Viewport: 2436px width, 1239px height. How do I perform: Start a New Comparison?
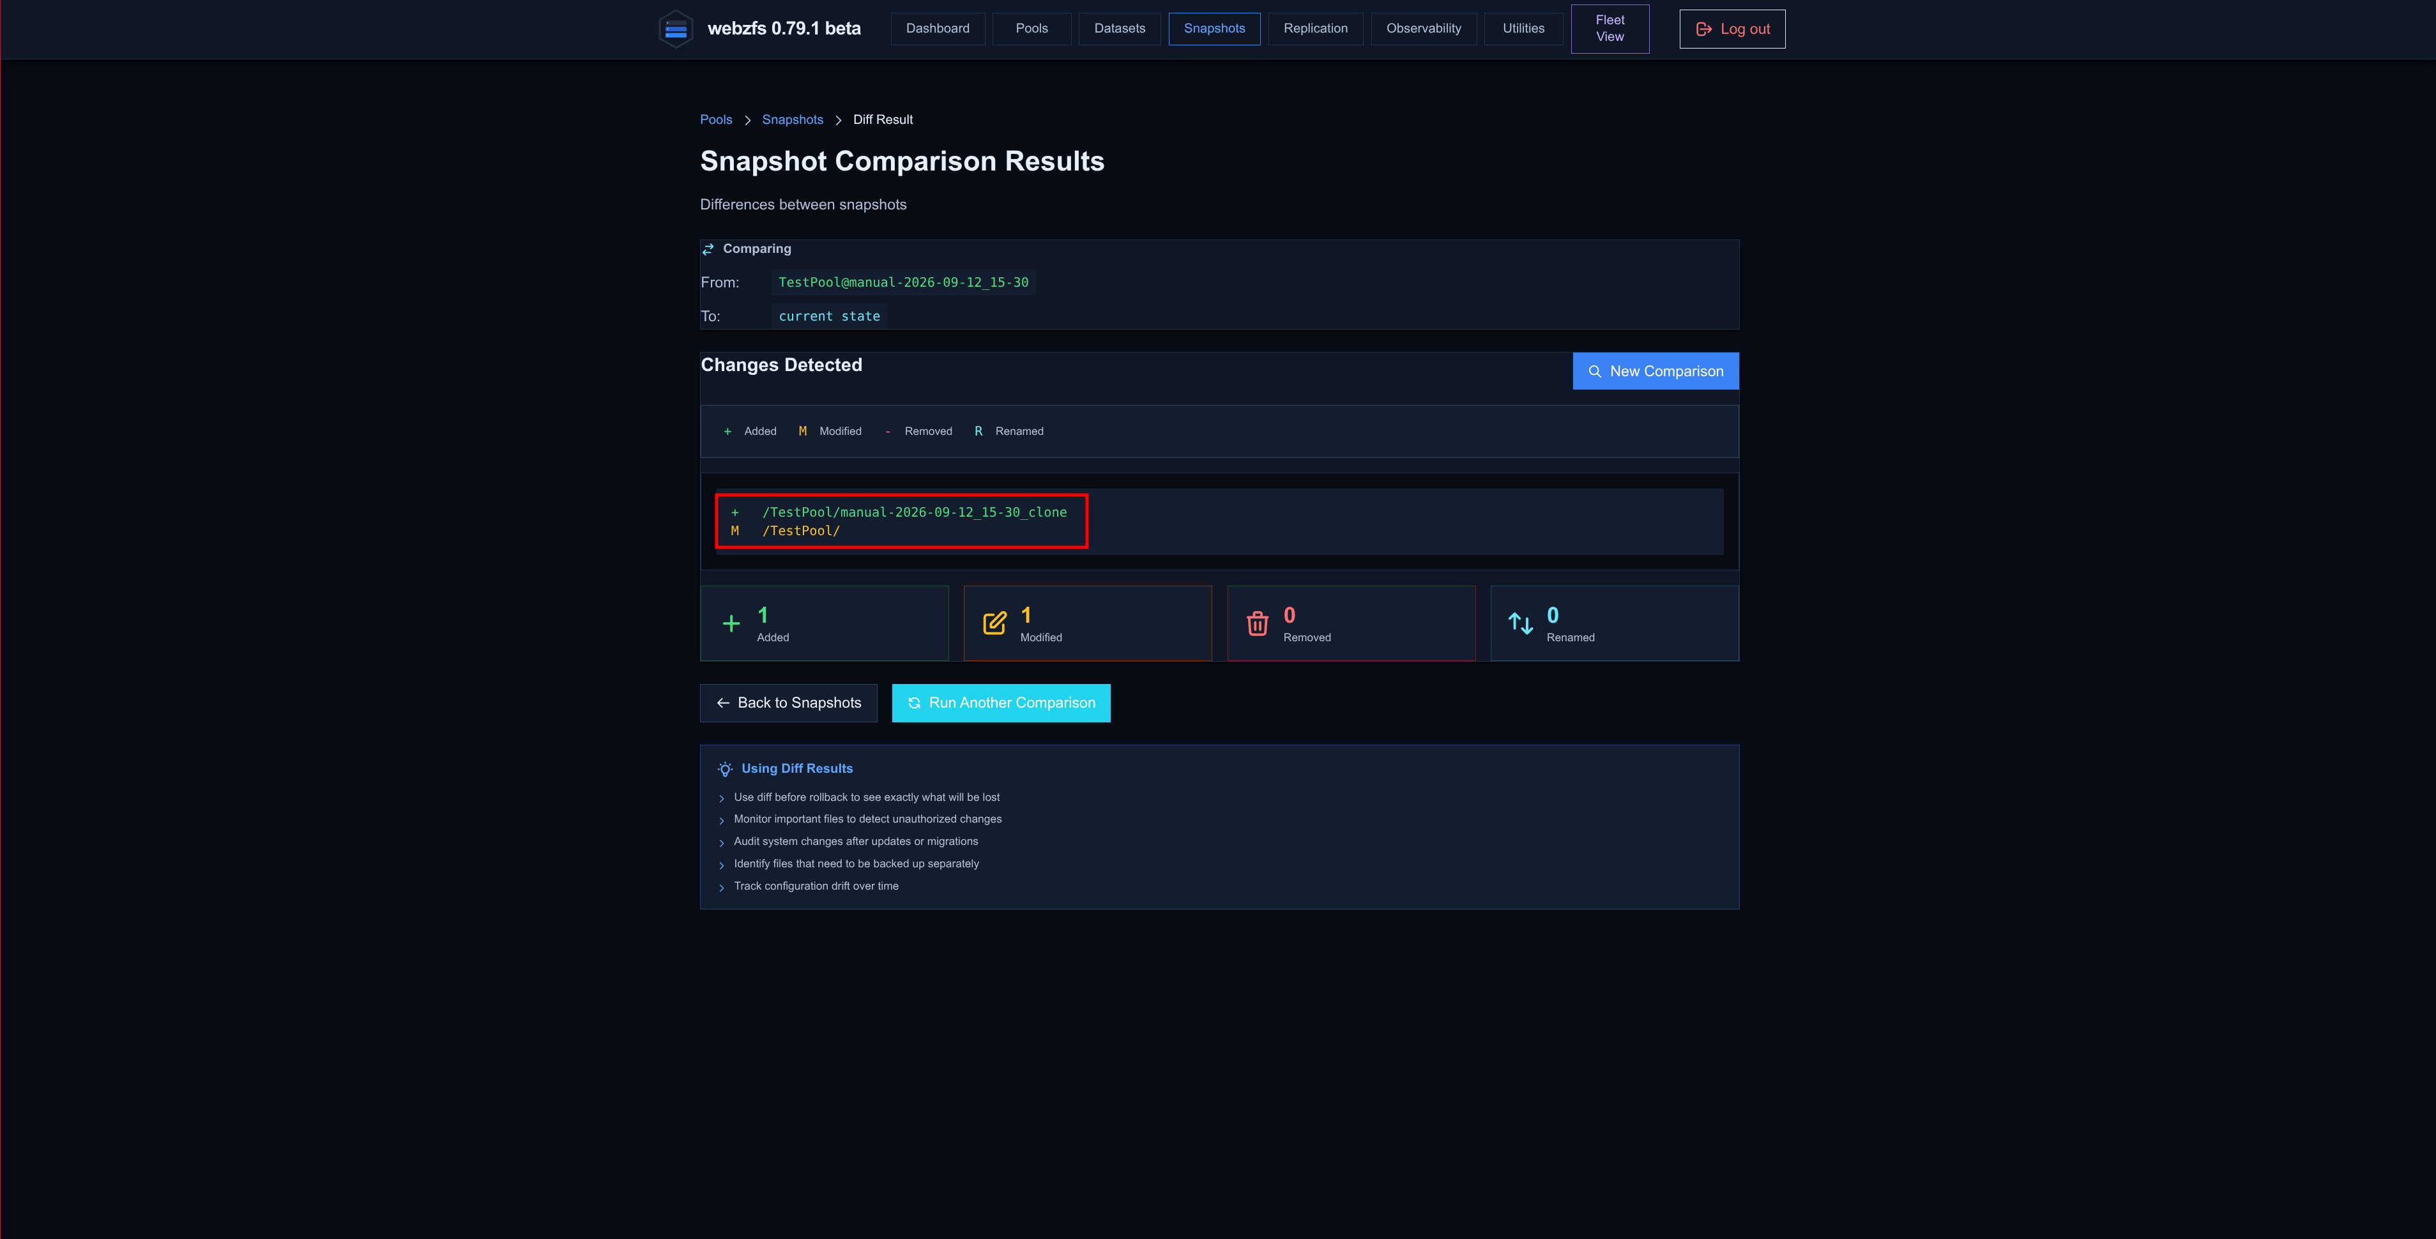click(1655, 371)
